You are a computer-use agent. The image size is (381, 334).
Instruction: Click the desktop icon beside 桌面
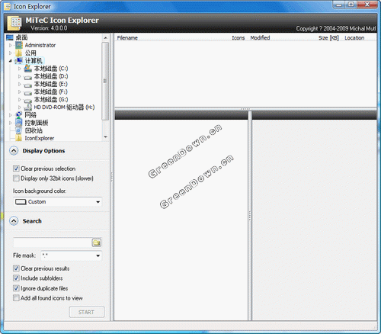9,37
